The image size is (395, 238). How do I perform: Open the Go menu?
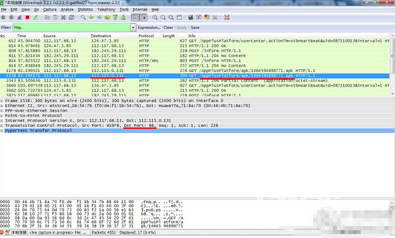[x=36, y=9]
